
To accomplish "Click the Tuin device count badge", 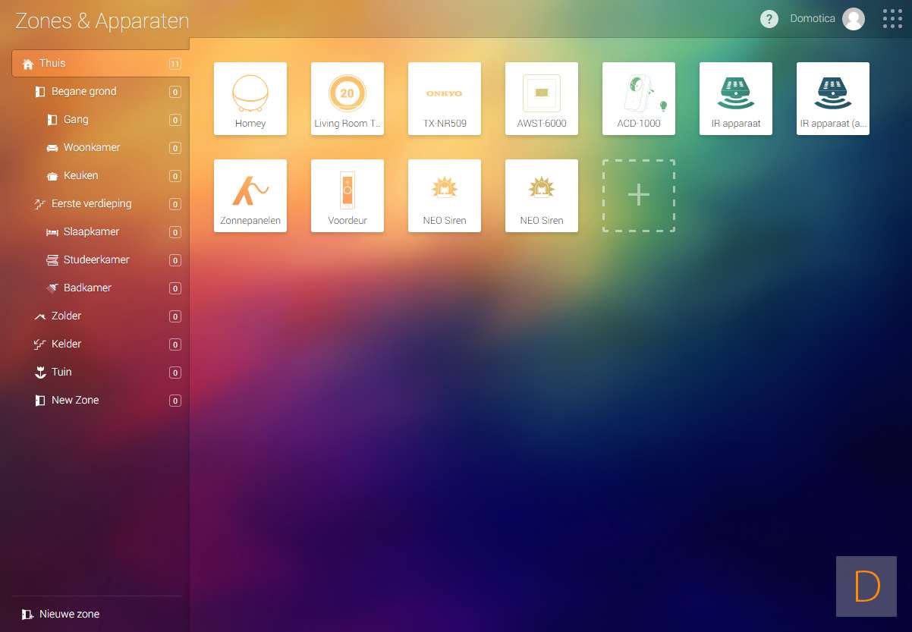I will tap(175, 373).
